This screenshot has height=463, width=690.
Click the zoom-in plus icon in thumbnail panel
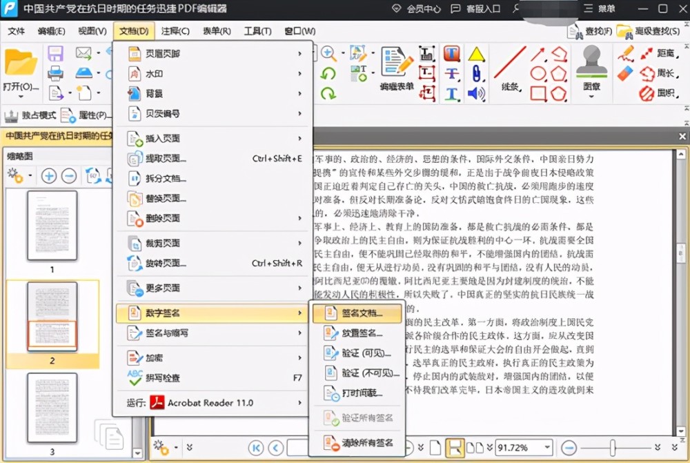49,176
